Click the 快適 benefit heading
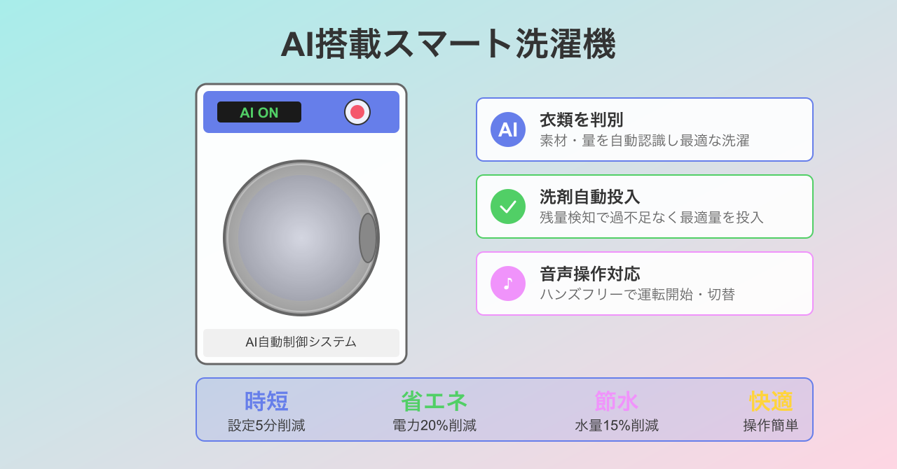The width and height of the screenshot is (897, 469). click(771, 401)
